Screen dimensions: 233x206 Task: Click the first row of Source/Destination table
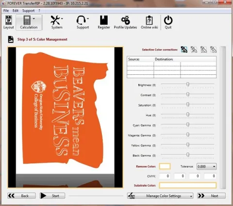click(172, 64)
